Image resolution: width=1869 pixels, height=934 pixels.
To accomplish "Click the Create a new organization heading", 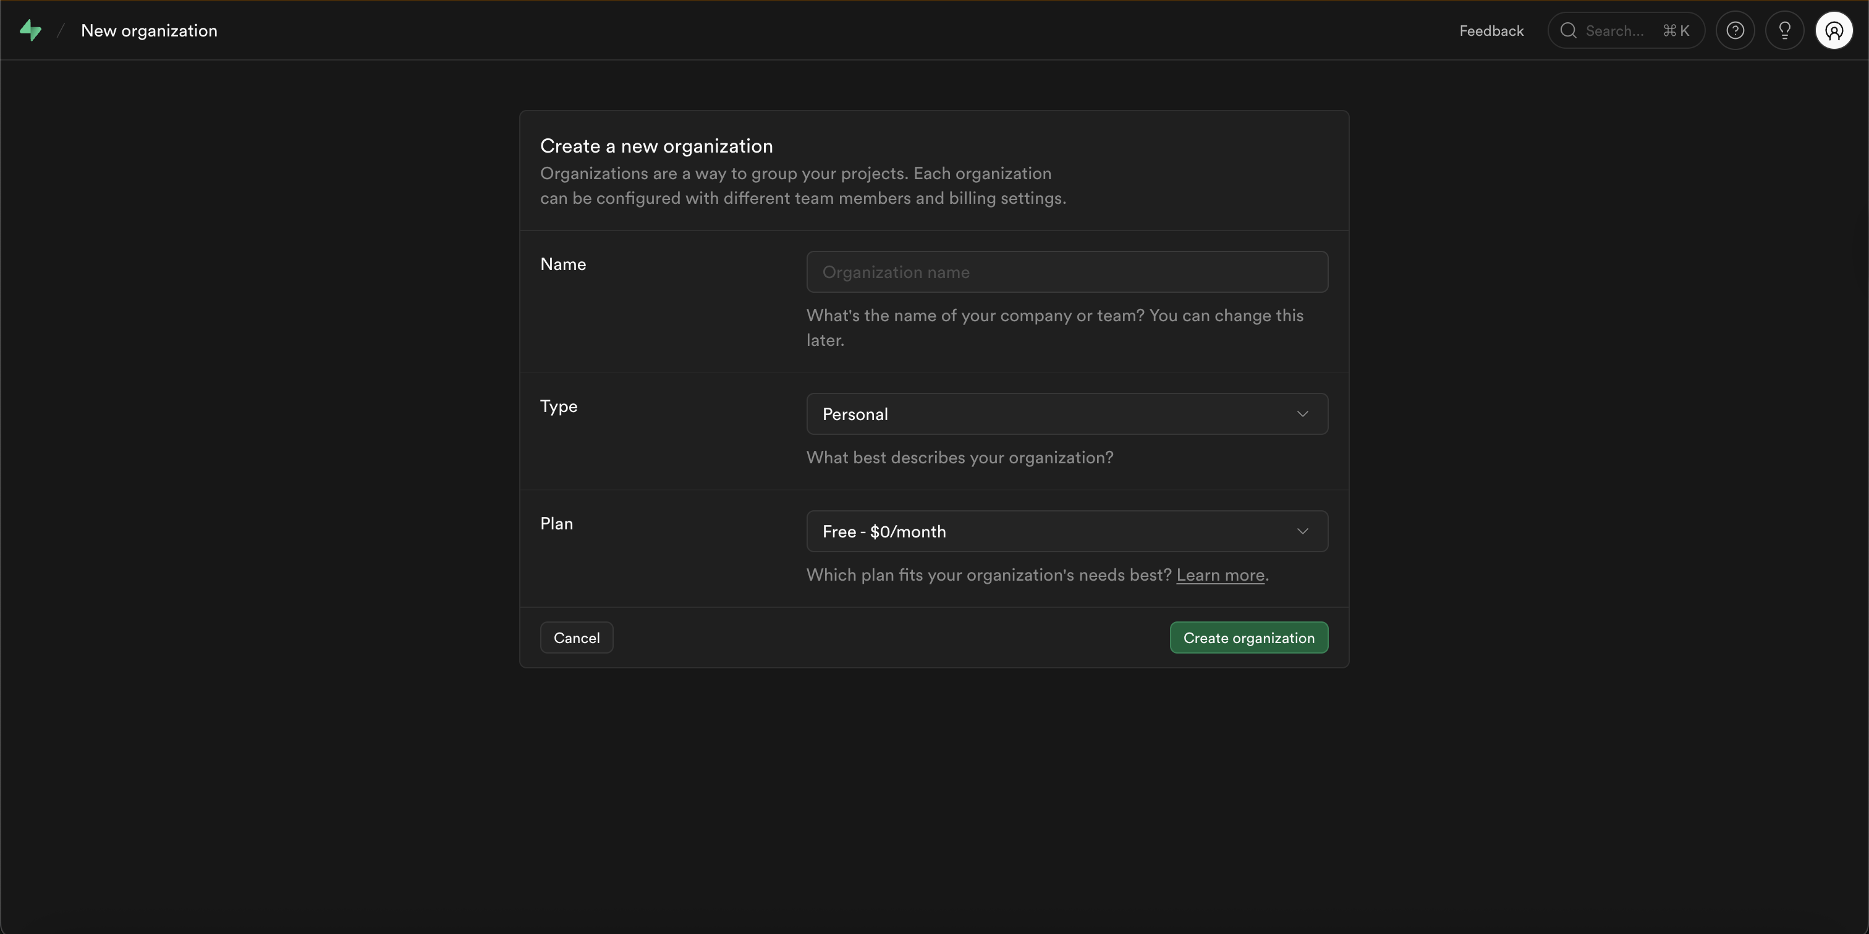I will 656,146.
